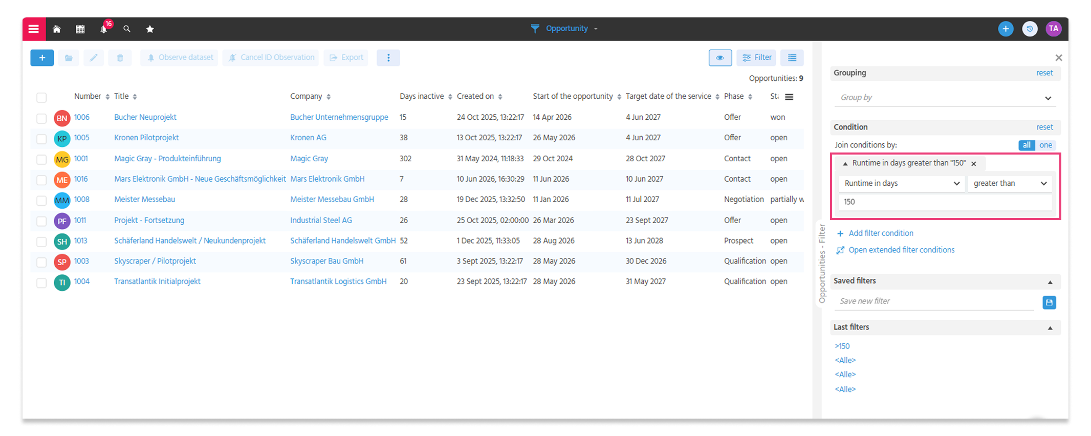Open the three-dot more actions menu
This screenshot has width=1091, height=436.
coord(388,58)
